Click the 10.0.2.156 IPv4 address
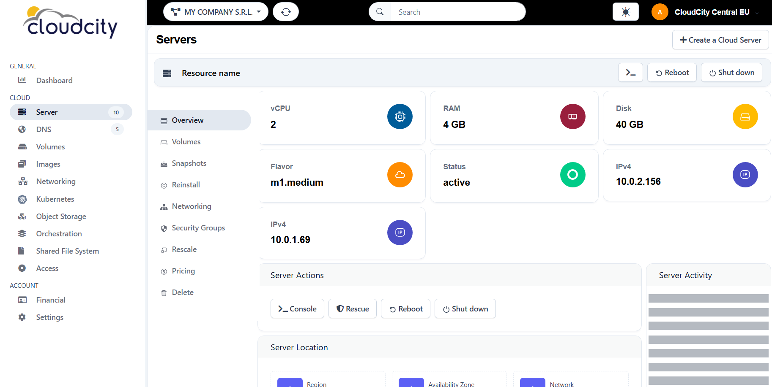This screenshot has width=772, height=387. pos(638,181)
